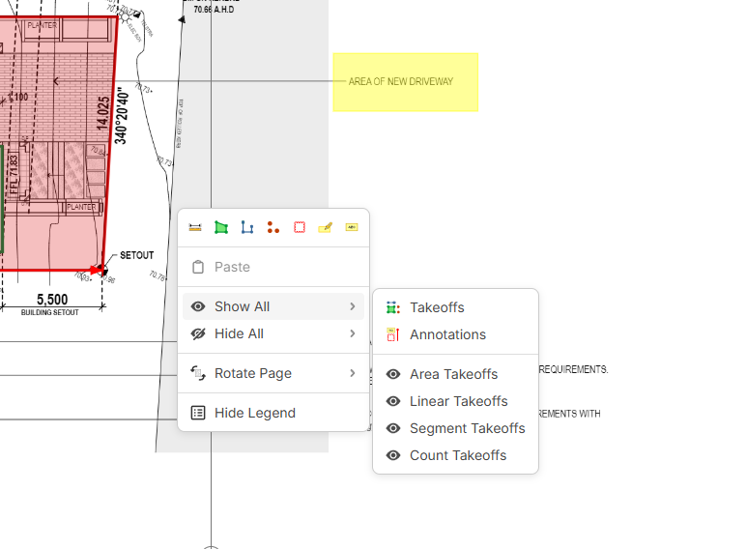Show all Annotations from submenu
The height and width of the screenshot is (549, 746).
[x=447, y=334]
